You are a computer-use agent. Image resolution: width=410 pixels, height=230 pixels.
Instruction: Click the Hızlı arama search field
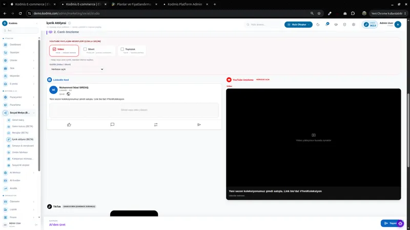[263, 25]
